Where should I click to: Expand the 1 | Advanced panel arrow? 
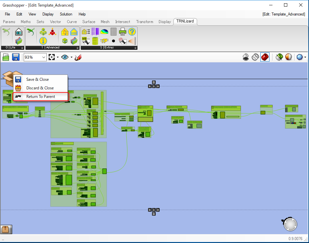[77, 48]
